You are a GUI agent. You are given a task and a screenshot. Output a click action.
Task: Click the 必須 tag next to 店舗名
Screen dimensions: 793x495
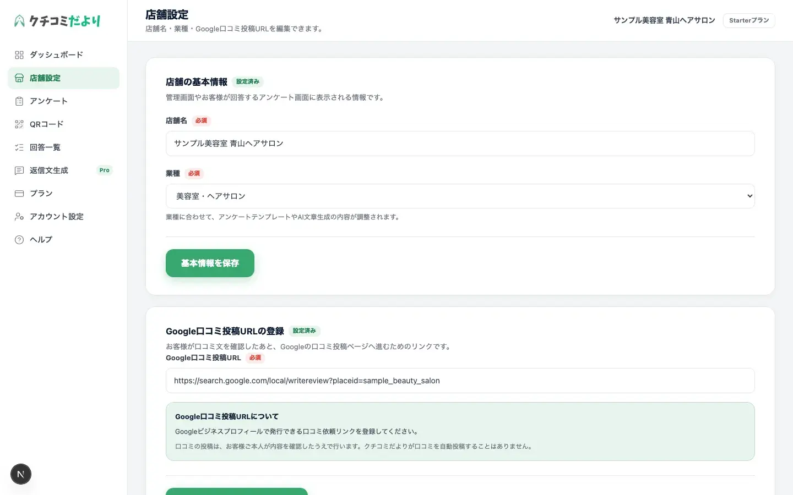point(202,121)
